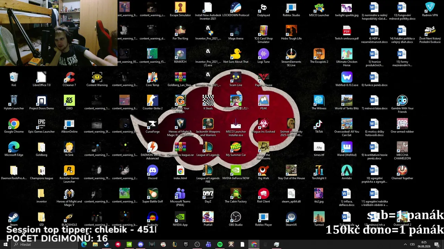Open Microsoft Edge from the taskbar
Viewport: 444px width, 249px height.
[84, 245]
